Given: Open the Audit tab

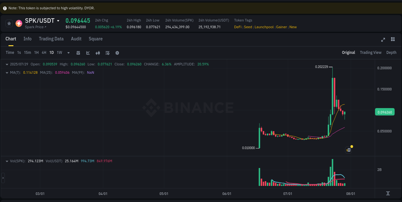Looking at the screenshot, I should 76,39.
